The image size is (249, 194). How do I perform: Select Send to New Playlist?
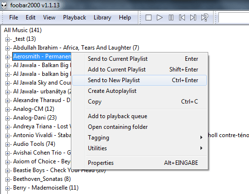[139, 80]
